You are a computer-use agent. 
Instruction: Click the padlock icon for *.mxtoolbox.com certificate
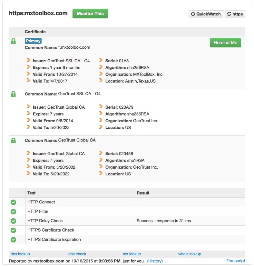(14, 41)
